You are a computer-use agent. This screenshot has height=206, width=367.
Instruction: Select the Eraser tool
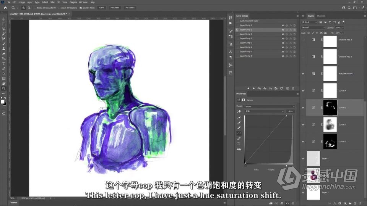(4, 54)
